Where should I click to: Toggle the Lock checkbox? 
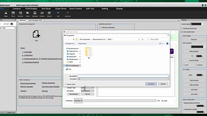point(184,65)
